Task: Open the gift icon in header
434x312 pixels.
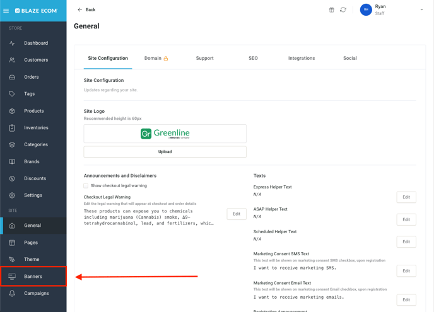Action: coord(331,10)
